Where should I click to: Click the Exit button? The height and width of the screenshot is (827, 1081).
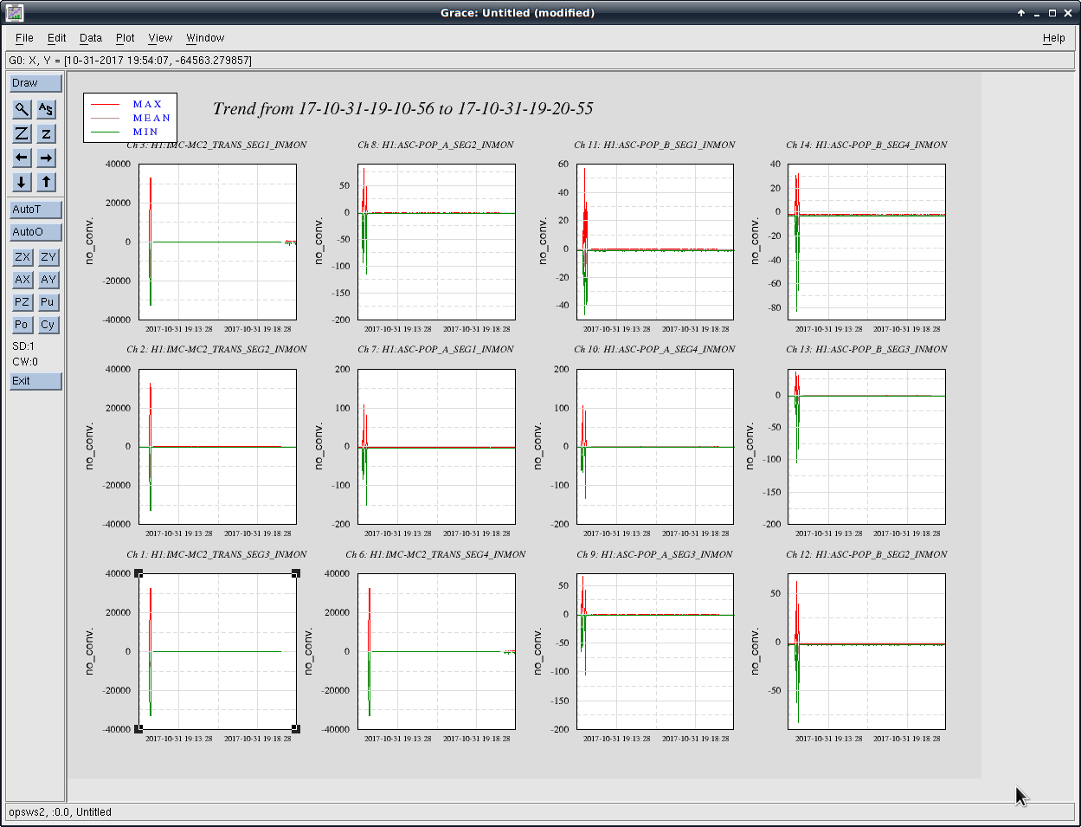pyautogui.click(x=35, y=381)
